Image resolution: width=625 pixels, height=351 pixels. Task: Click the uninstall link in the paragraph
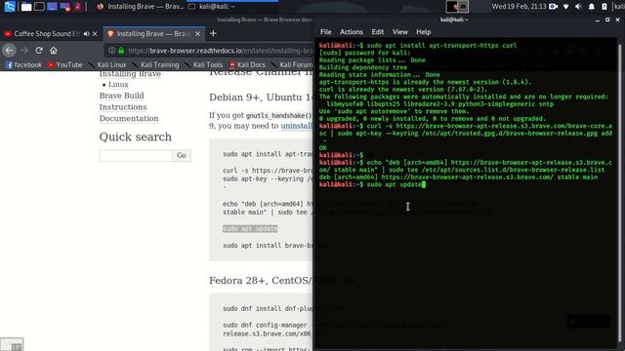coord(297,126)
